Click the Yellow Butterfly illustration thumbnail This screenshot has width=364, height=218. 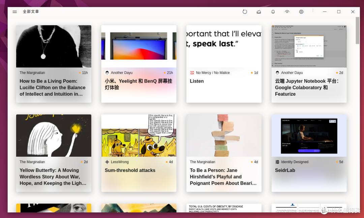(x=54, y=135)
